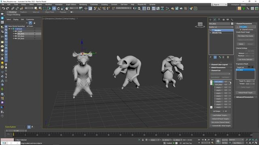Activate the Select and Rotate tool
This screenshot has height=145, width=259.
[58, 8]
